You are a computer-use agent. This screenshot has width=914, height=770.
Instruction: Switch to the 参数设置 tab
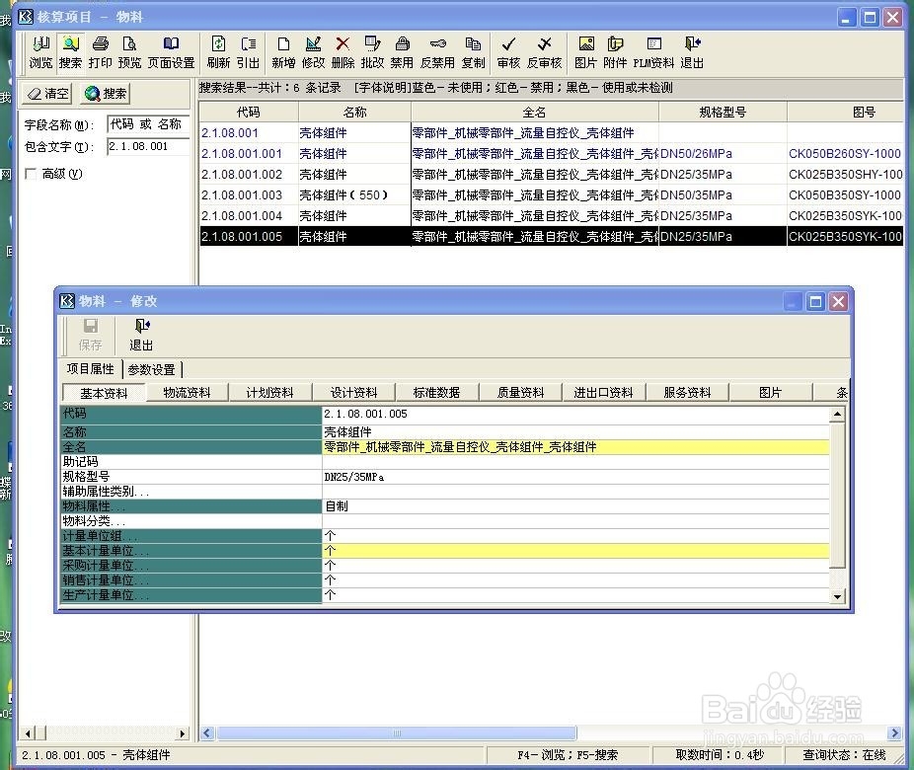pyautogui.click(x=151, y=369)
